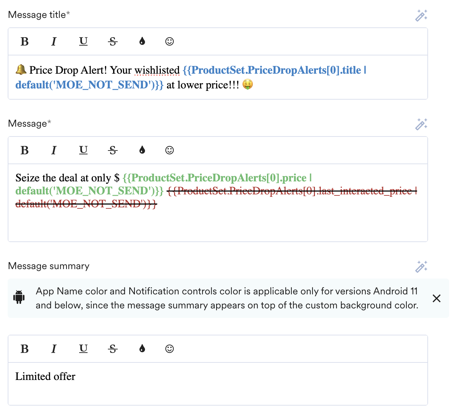Apply strikethrough in Message title toolbar

[x=113, y=41]
